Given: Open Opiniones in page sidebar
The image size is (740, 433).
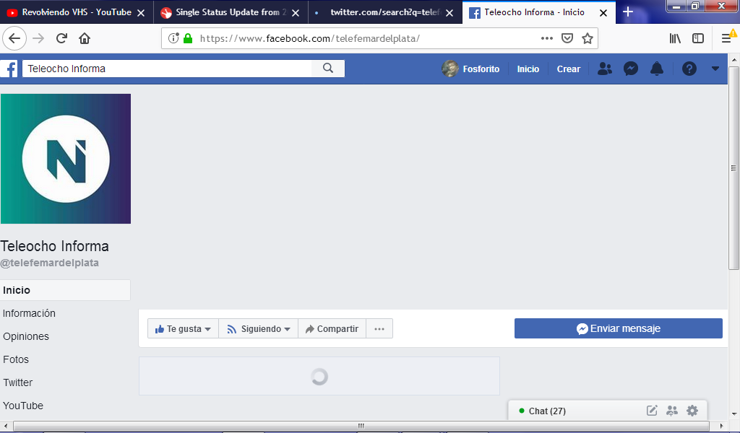Looking at the screenshot, I should pyautogui.click(x=26, y=336).
